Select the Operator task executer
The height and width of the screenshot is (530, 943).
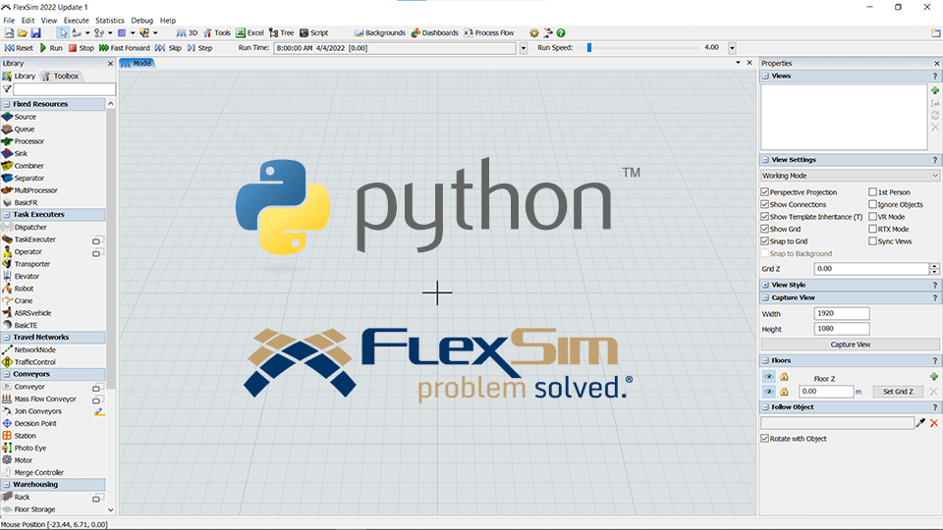point(22,252)
